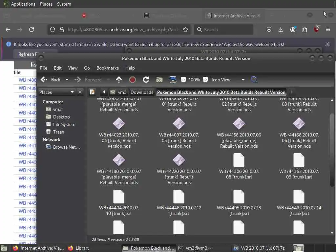The width and height of the screenshot is (336, 252).
Task: Open the Firefox extensions puzzle icon
Action: [304, 30]
